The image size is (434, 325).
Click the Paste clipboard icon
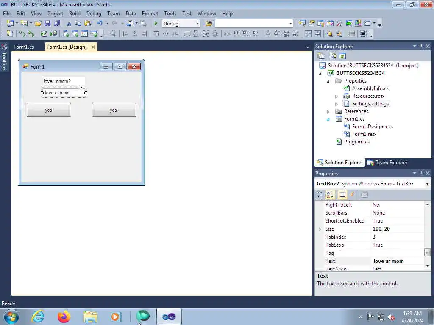(87, 24)
